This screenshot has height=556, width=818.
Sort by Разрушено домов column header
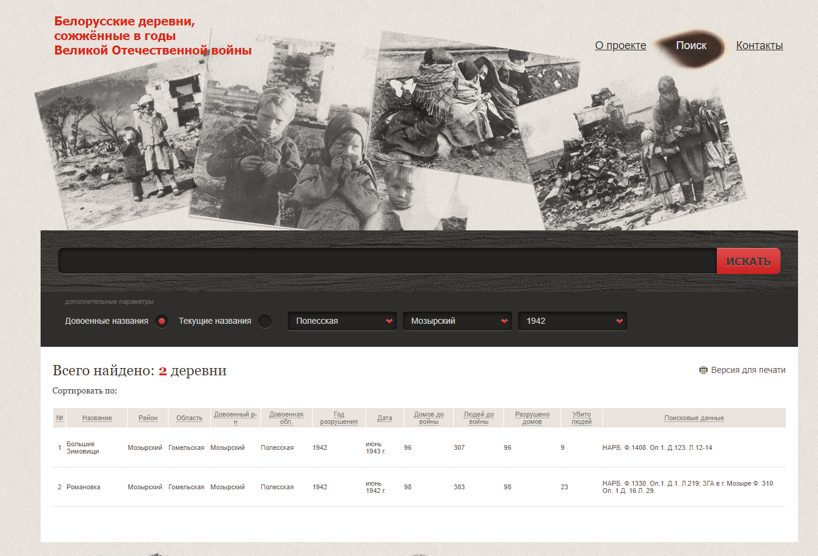pos(532,418)
